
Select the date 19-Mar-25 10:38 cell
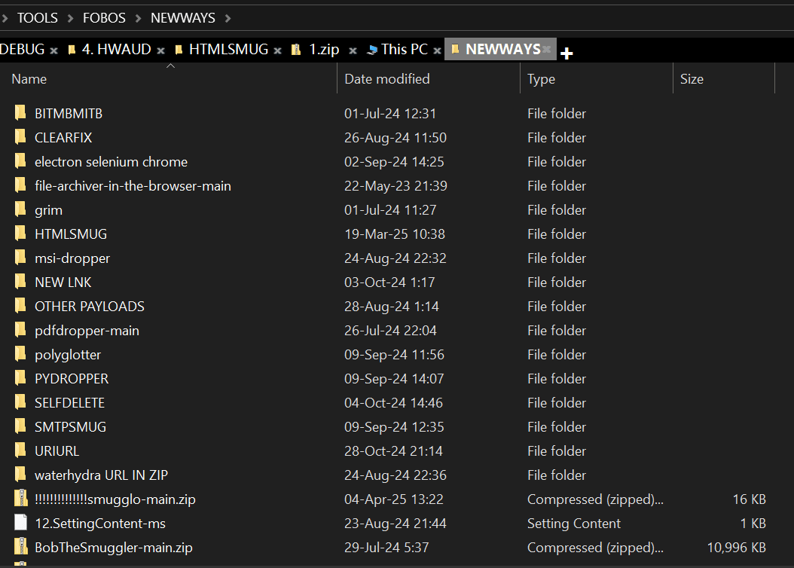395,234
